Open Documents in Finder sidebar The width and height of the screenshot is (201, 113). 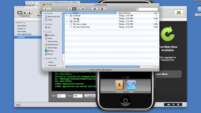[x=51, y=41]
